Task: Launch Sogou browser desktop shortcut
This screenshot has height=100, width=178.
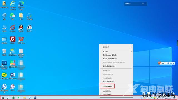Action: [4, 88]
